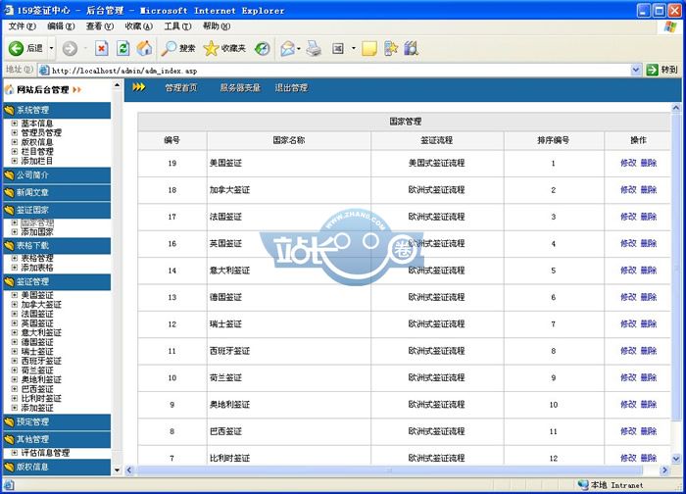The height and width of the screenshot is (494, 686).
Task: Open the Back button history dropdown
Action: (x=51, y=48)
